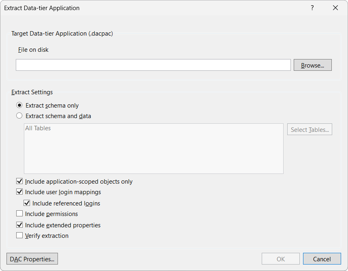Click the Browse button

[312, 65]
